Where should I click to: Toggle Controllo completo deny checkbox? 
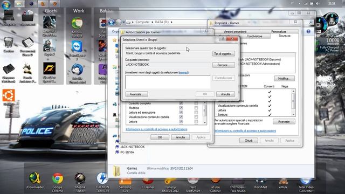pos(196,103)
